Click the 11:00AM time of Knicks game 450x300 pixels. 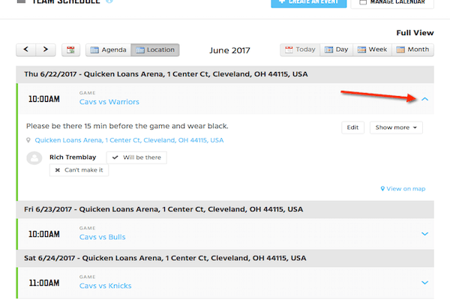pyautogui.click(x=44, y=283)
